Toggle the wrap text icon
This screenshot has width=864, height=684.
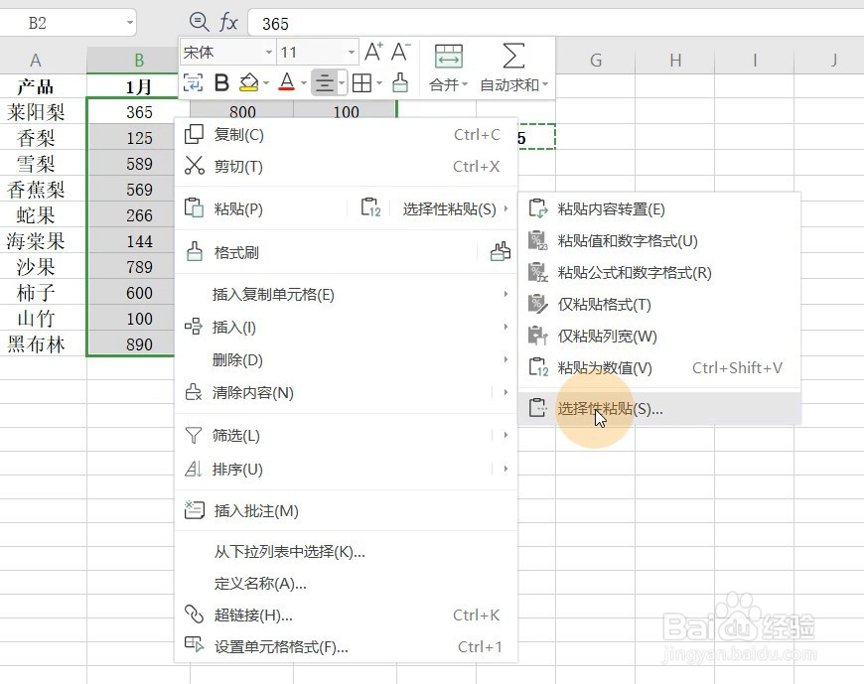click(193, 83)
